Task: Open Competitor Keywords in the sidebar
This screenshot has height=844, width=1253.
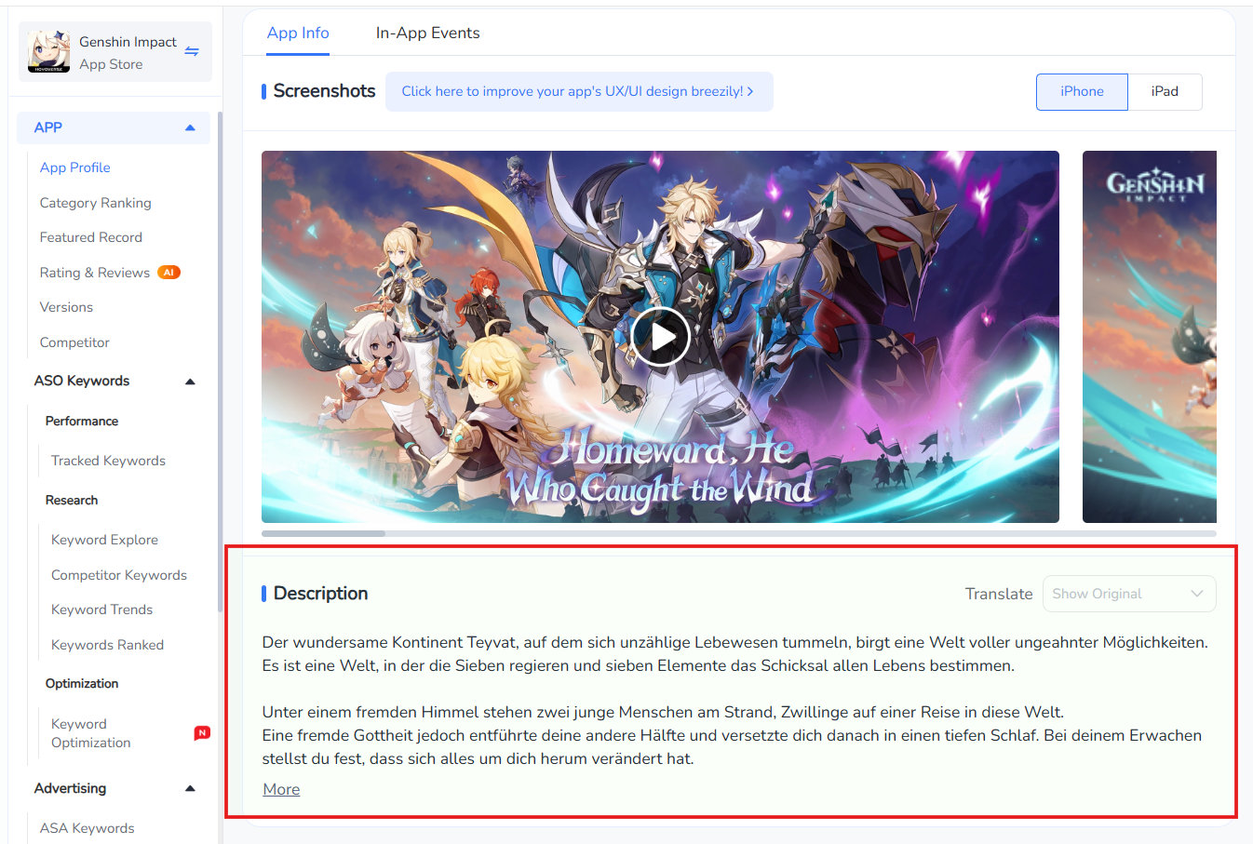Action: 119,575
